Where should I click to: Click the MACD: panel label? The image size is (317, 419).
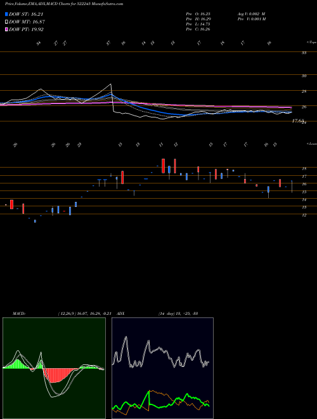pyautogui.click(x=19, y=313)
